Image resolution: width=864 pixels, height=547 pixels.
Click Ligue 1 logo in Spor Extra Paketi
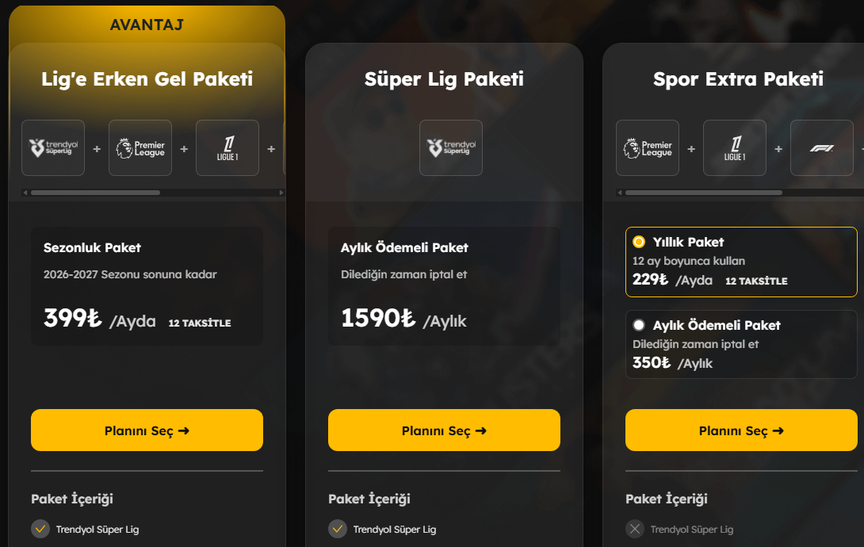click(x=735, y=147)
